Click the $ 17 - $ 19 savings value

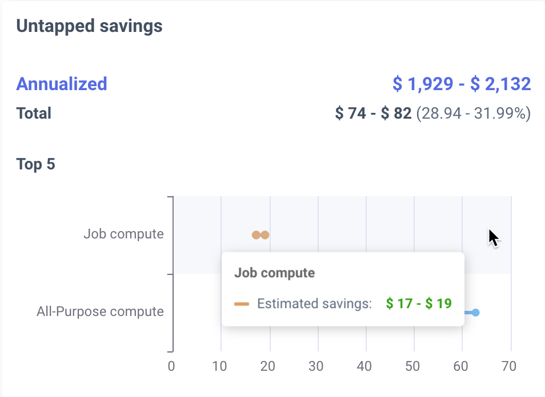420,303
